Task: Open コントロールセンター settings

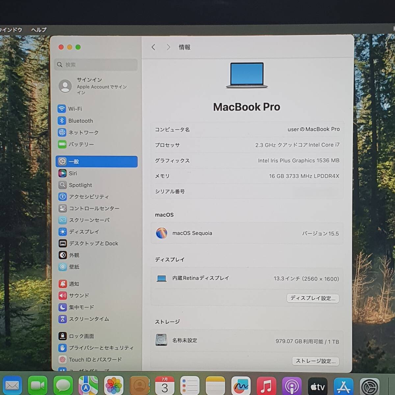Action: 89,208
